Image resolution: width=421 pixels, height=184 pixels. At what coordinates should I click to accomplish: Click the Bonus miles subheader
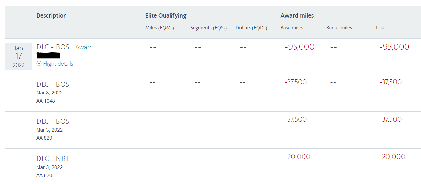[339, 28]
